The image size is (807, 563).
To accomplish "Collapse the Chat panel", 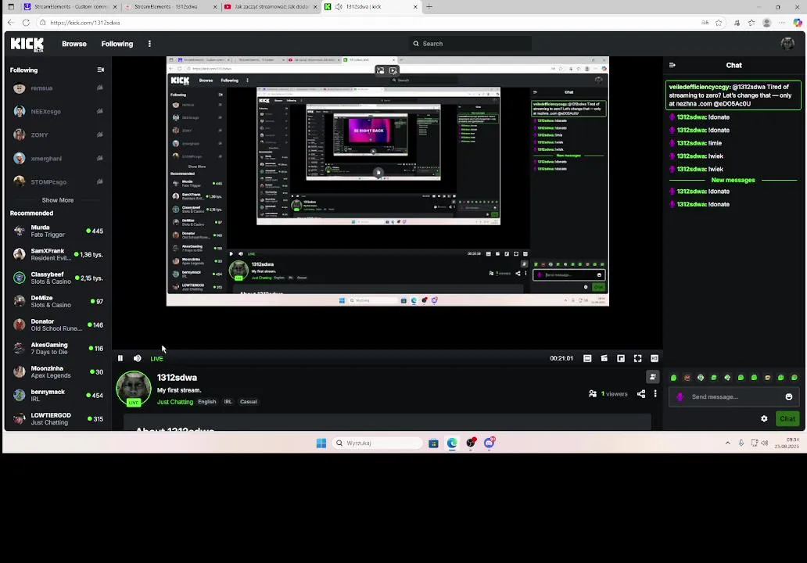I will pos(672,66).
